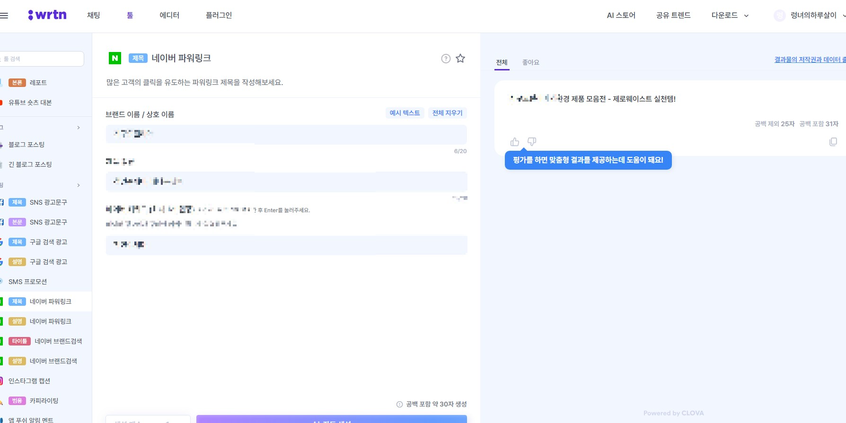This screenshot has width=846, height=423.
Task: Select 본문 SNS 광고문구 tool
Action: 46,222
